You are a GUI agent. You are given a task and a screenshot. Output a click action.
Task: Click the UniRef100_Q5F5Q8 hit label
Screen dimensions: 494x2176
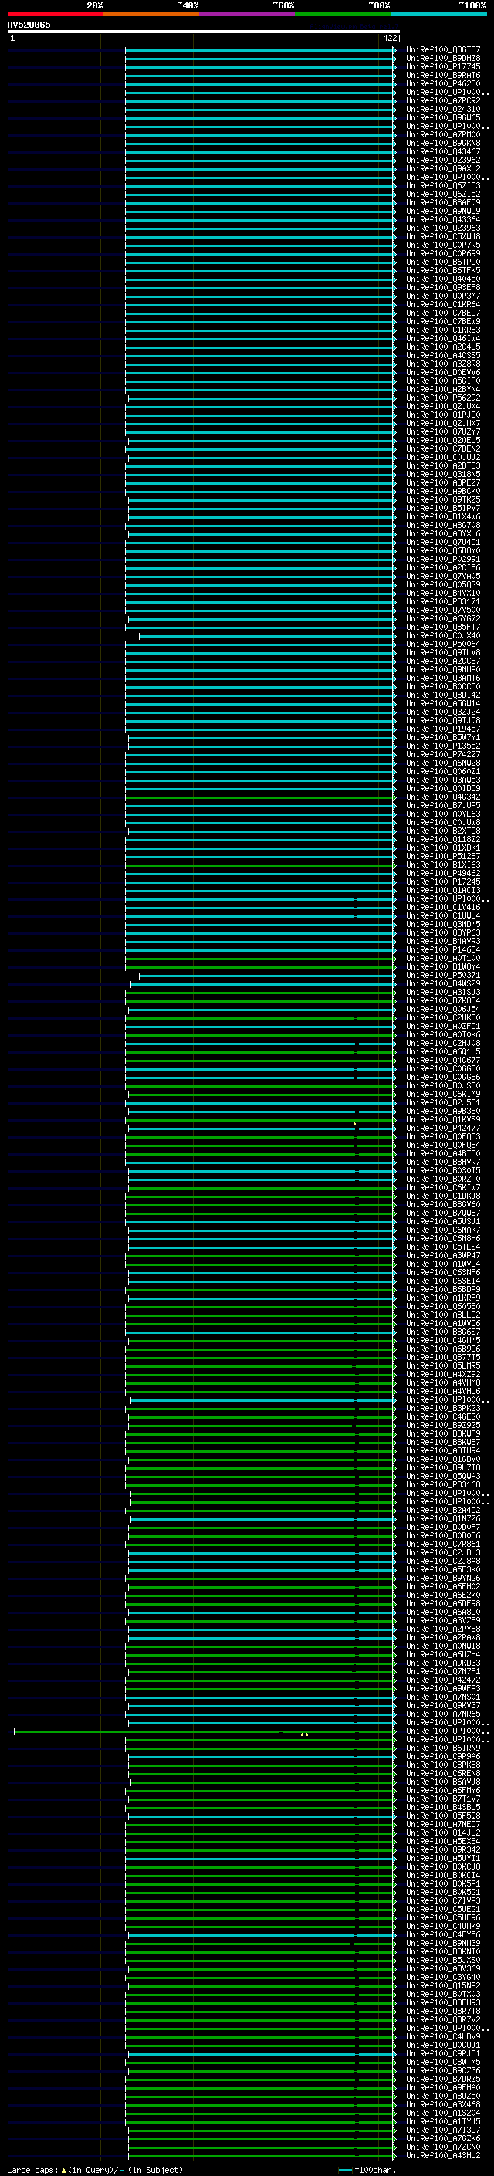(x=443, y=1816)
